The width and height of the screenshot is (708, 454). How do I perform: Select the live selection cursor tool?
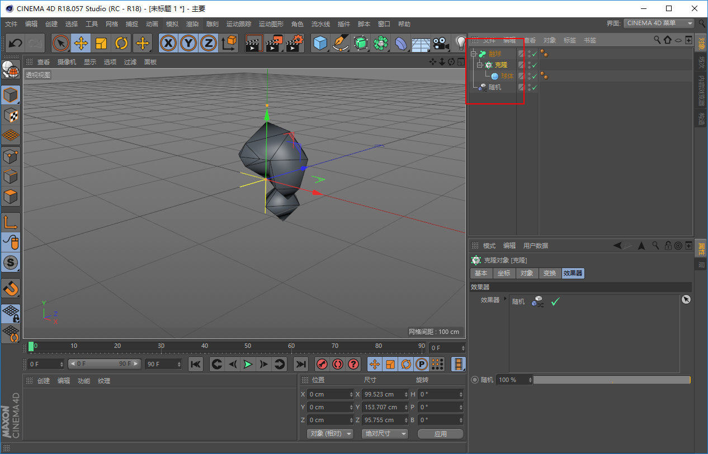point(61,43)
